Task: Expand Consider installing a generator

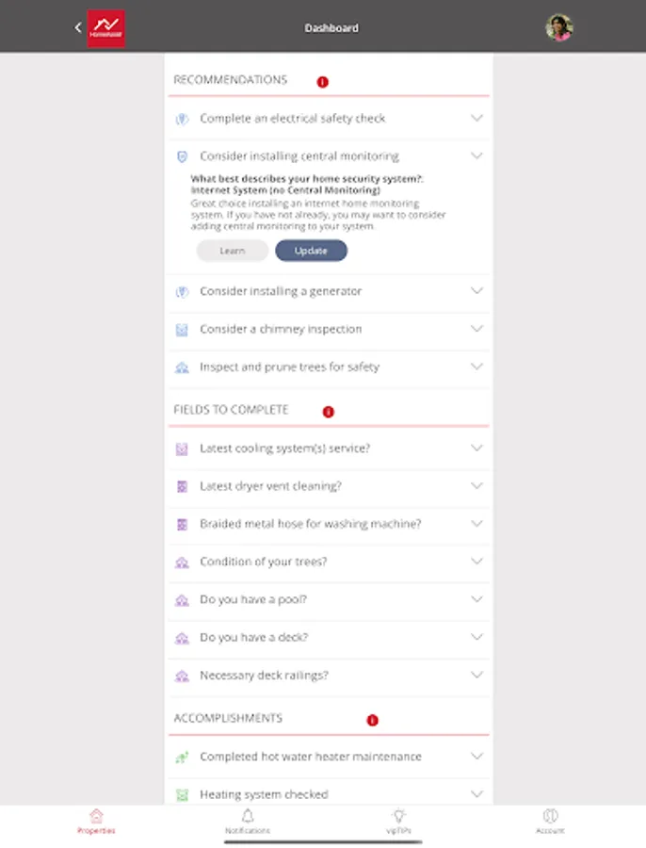Action: (x=476, y=292)
